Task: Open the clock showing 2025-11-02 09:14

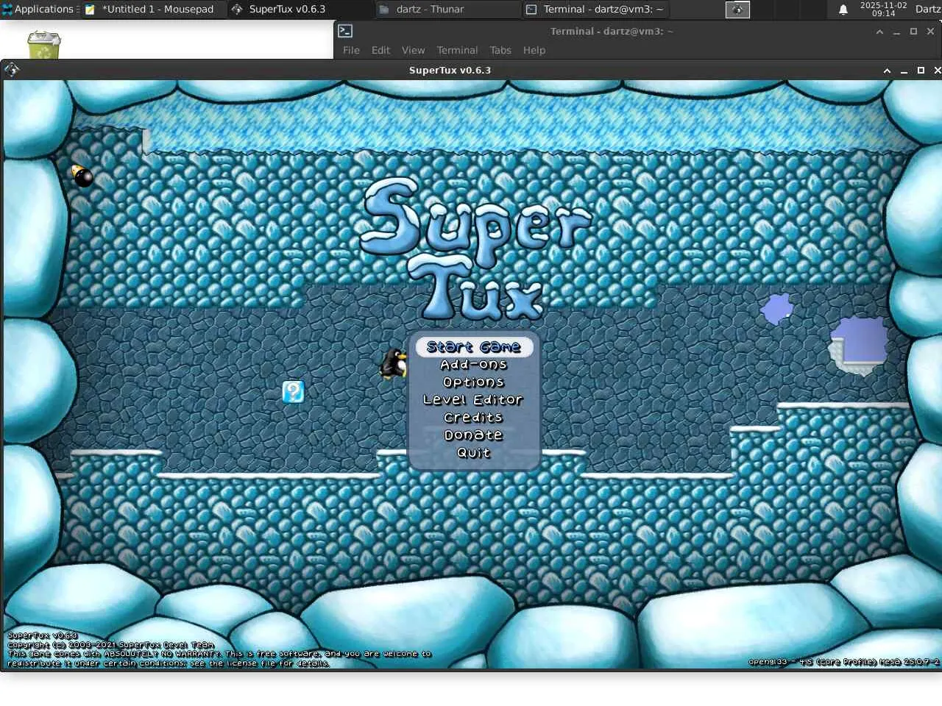Action: point(883,9)
